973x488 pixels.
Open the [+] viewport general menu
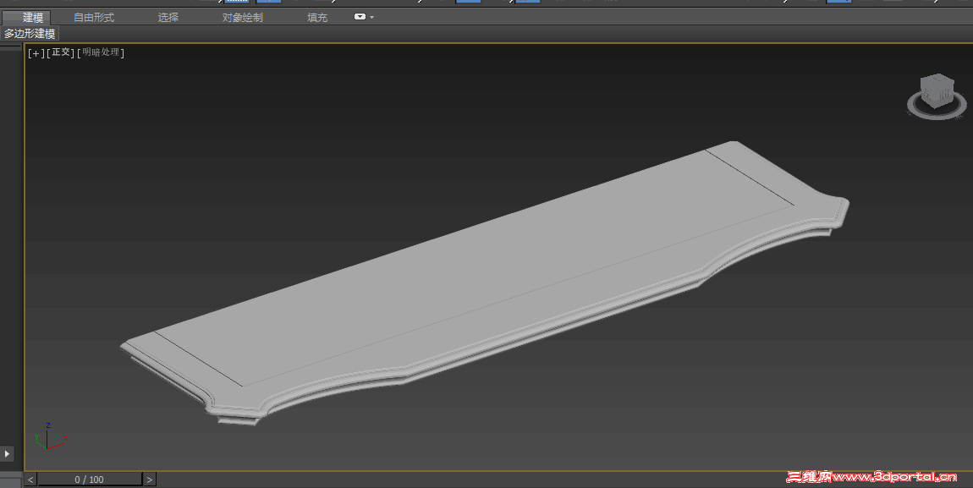click(36, 52)
